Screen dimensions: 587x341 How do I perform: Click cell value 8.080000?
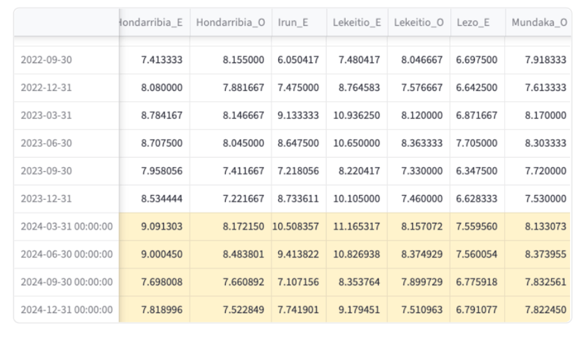162,88
